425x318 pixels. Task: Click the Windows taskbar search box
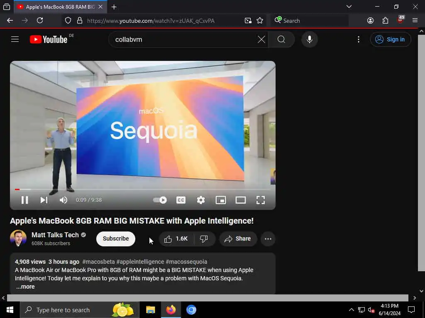80,310
